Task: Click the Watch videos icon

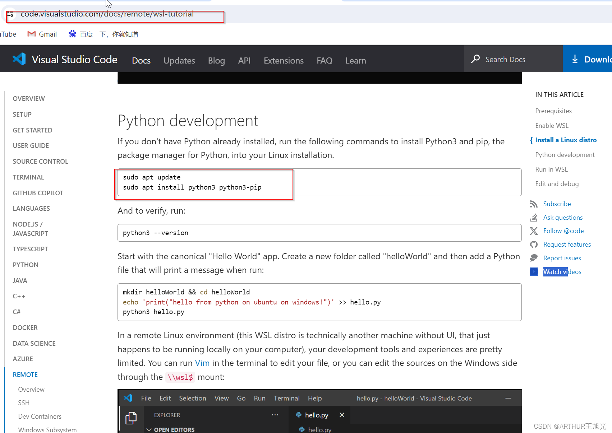Action: (534, 271)
